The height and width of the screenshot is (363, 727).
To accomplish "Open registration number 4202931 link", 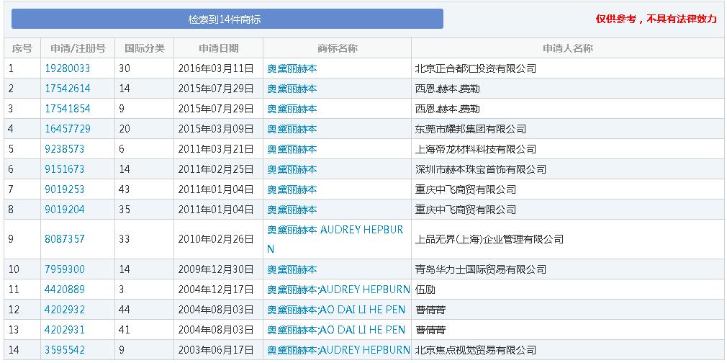I will tap(65, 330).
